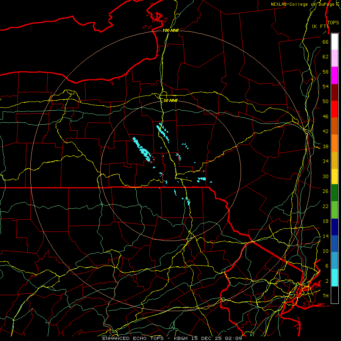Click the KBGM station identifier
Viewport: 341px width, 341px height.
pos(181,338)
